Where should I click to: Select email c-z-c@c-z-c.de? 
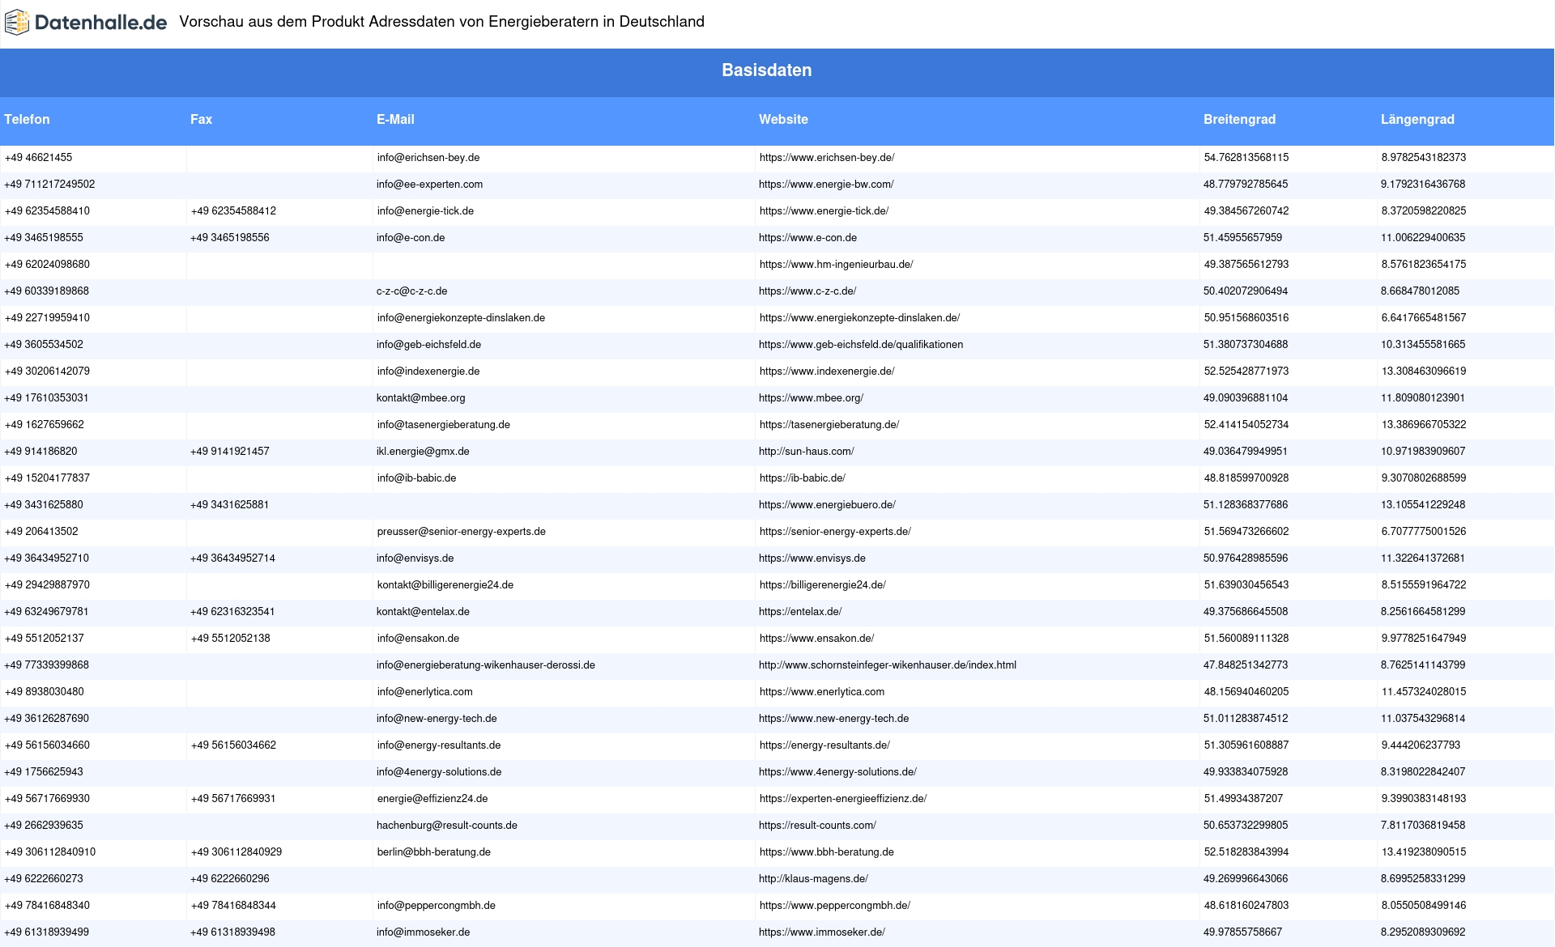[411, 291]
